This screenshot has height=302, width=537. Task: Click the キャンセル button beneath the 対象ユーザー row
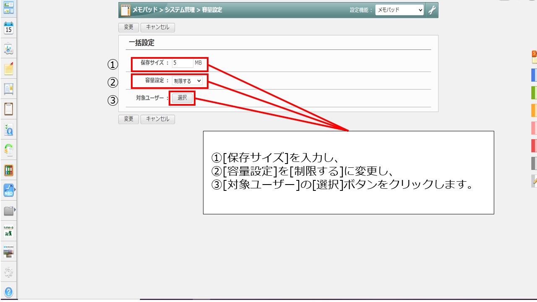(158, 119)
